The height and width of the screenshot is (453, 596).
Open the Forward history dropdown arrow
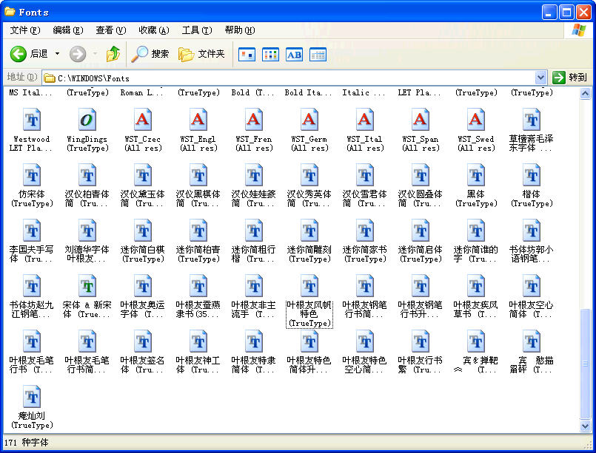click(x=95, y=54)
